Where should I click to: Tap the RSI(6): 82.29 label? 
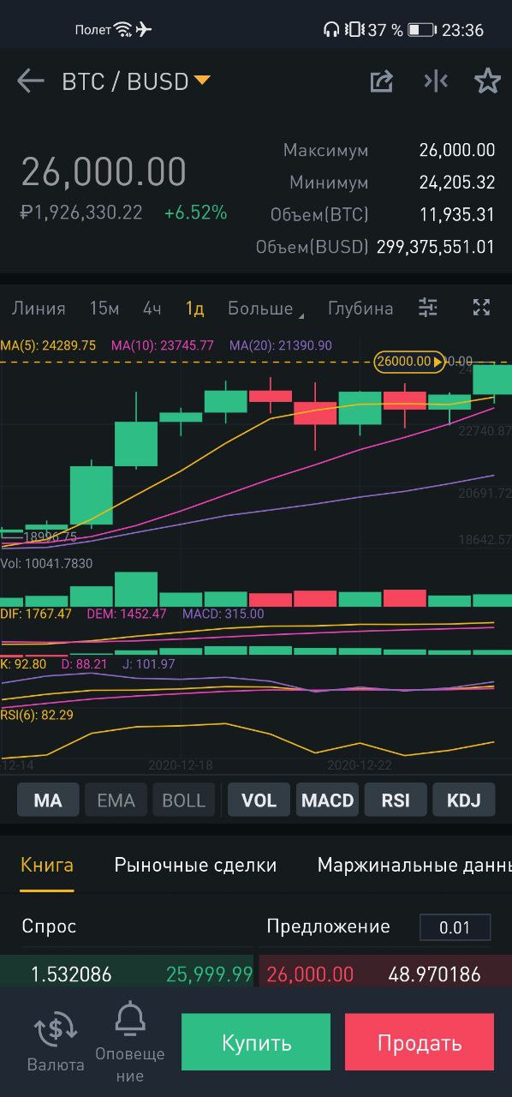37,714
